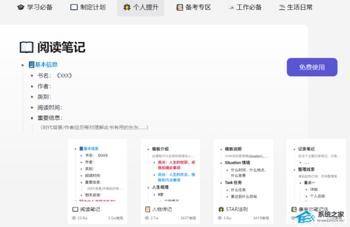Open the 康奈尔笔记法 template card
Image resolution: width=350 pixels, height=227 pixels.
point(316,181)
